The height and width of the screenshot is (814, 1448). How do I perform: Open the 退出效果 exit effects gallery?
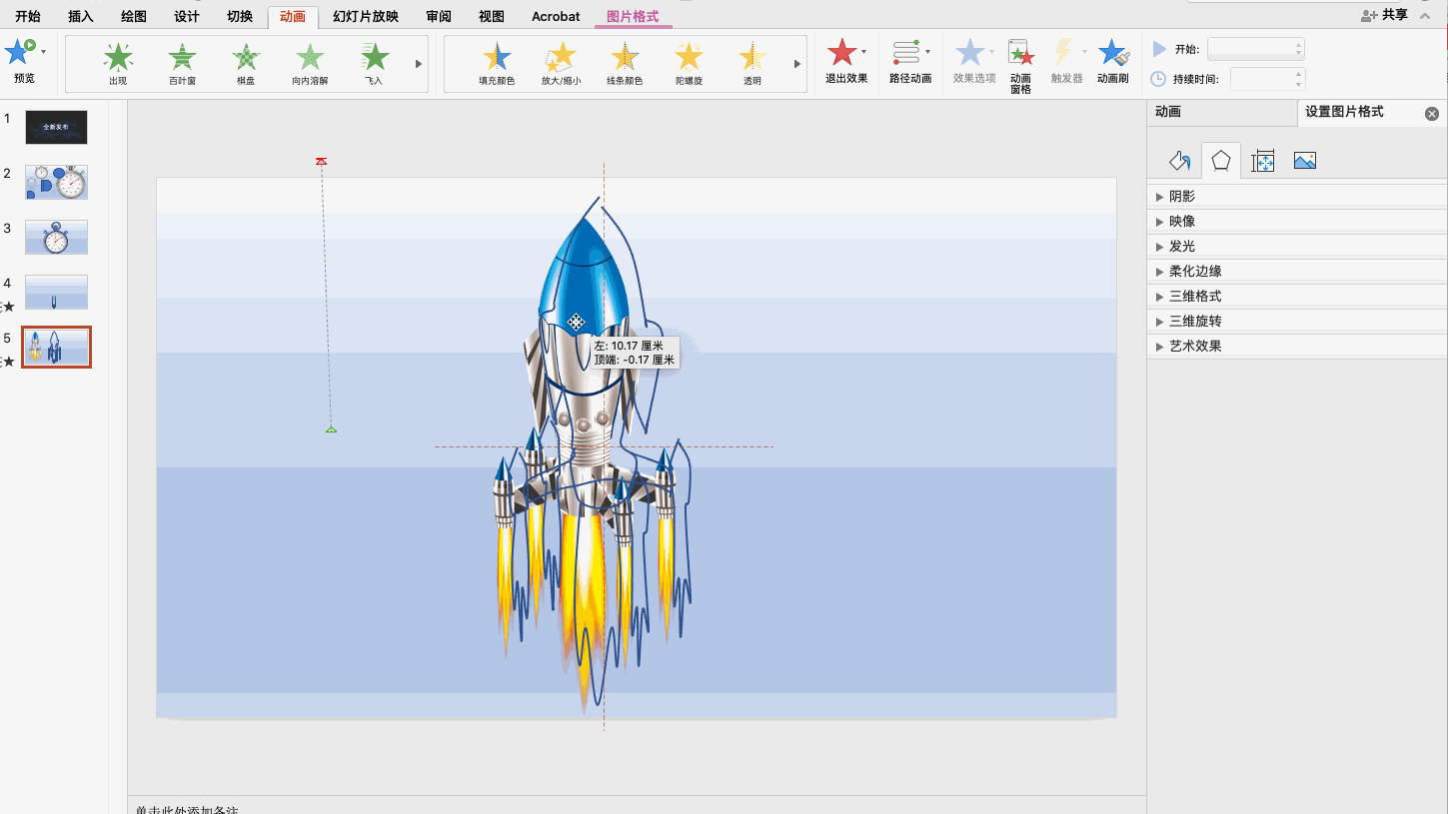[845, 62]
